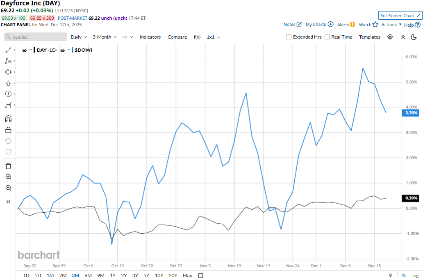
Task: Click the Symbol search field
Action: pyautogui.click(x=36, y=37)
